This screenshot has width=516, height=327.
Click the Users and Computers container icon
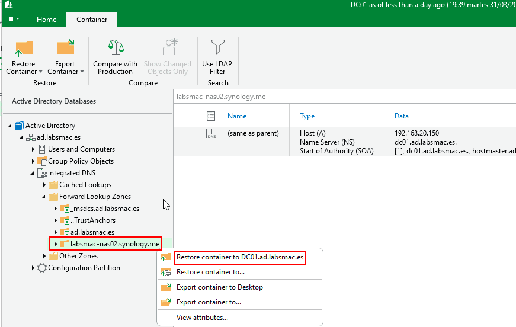coord(42,149)
